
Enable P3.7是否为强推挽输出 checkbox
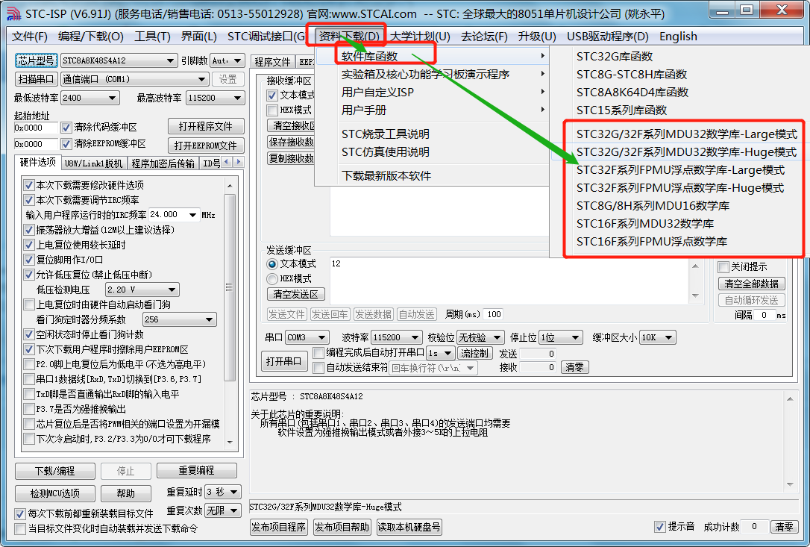(29, 409)
